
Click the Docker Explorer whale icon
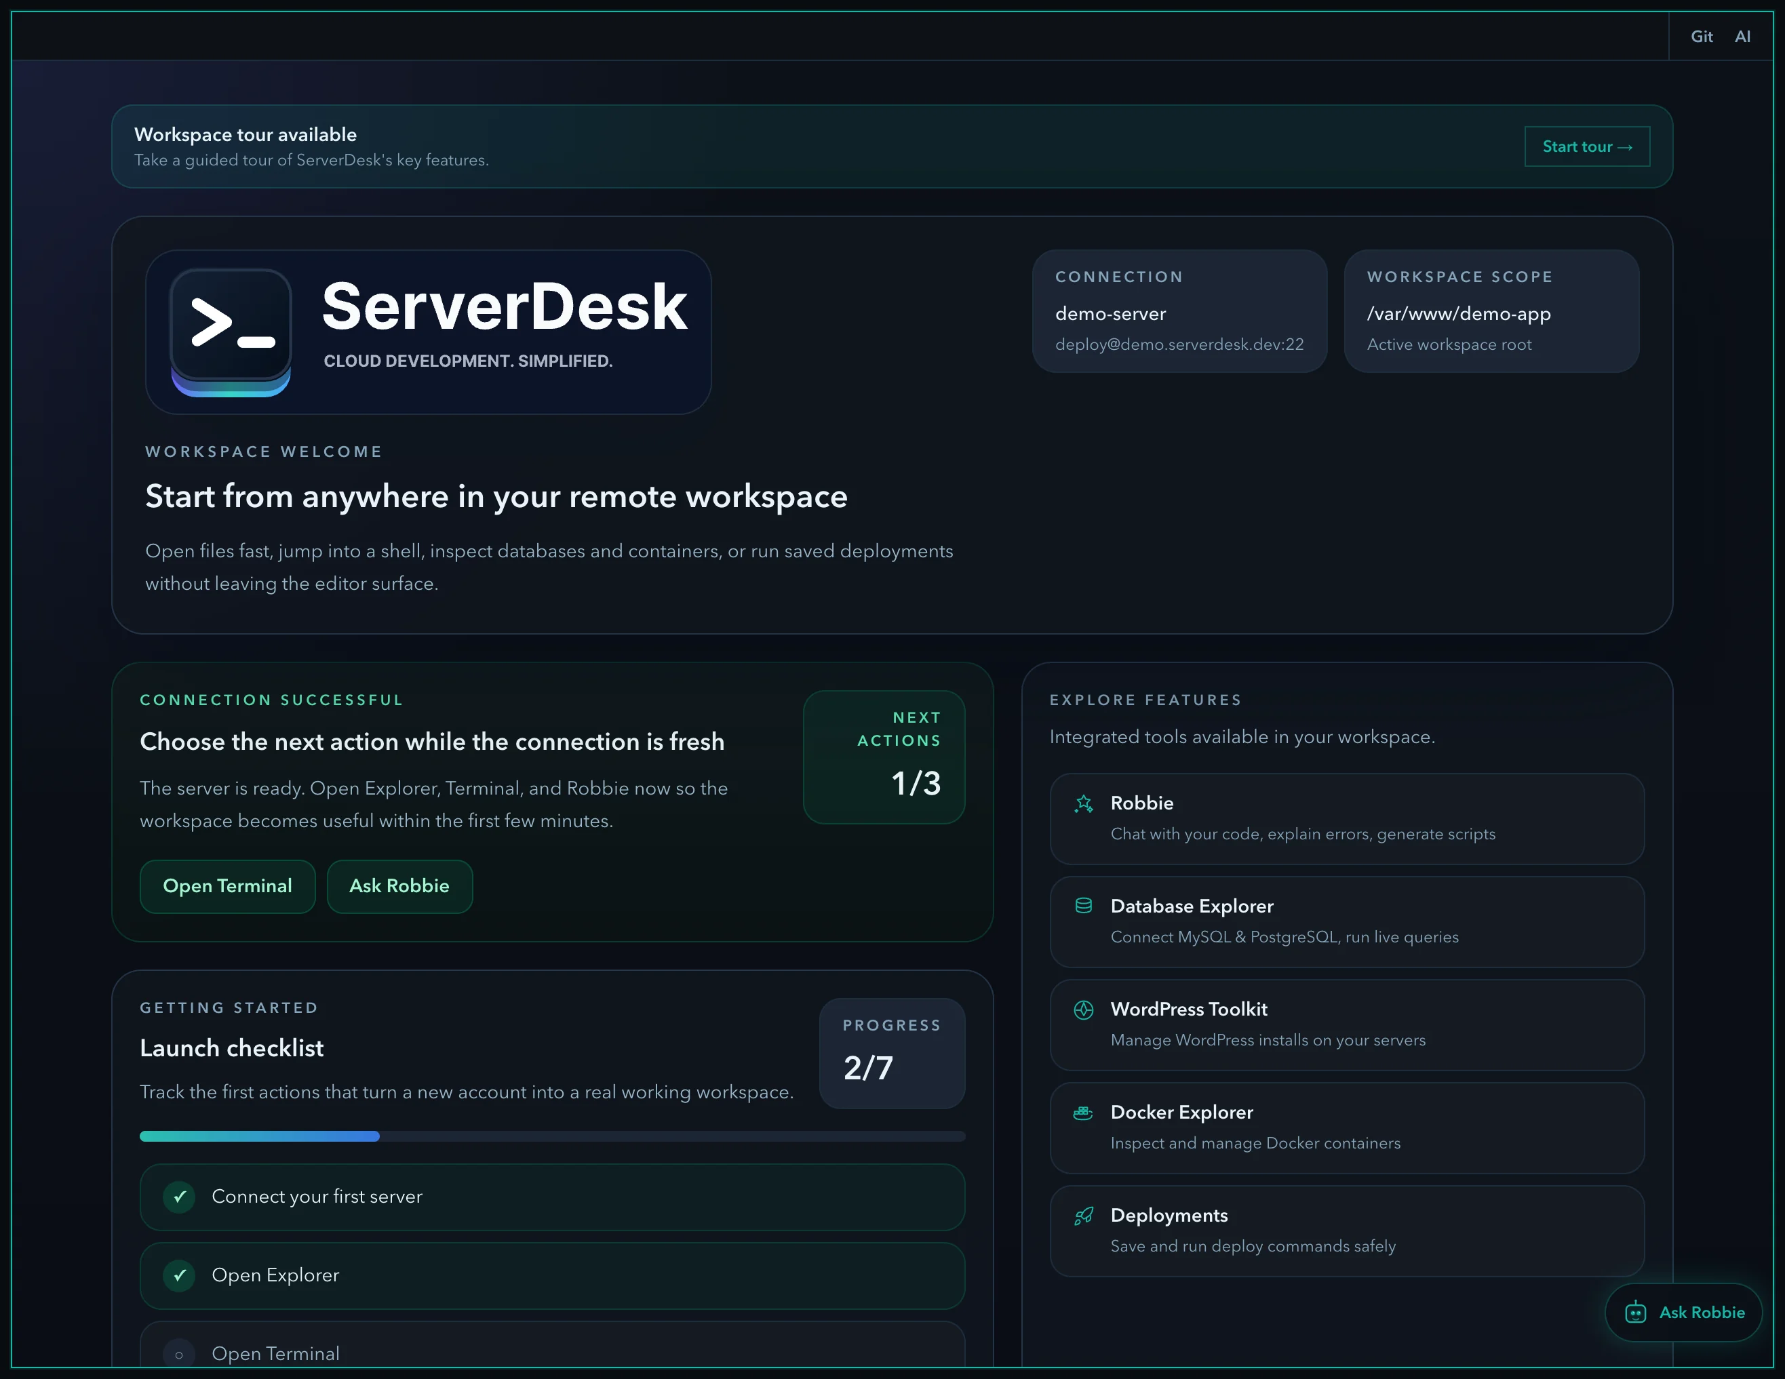pyautogui.click(x=1084, y=1113)
